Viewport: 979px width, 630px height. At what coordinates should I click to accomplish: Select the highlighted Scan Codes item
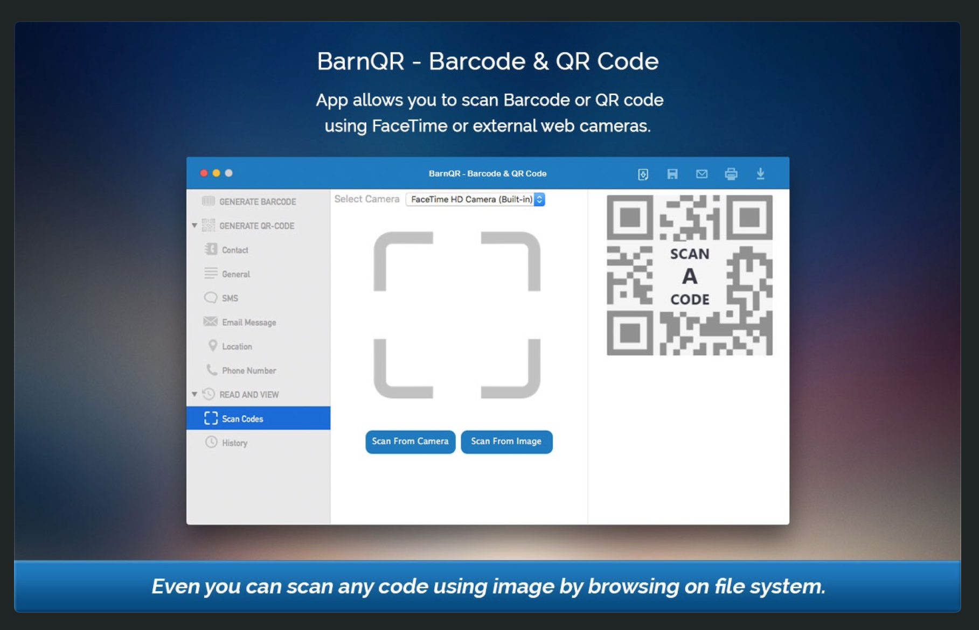(x=258, y=418)
